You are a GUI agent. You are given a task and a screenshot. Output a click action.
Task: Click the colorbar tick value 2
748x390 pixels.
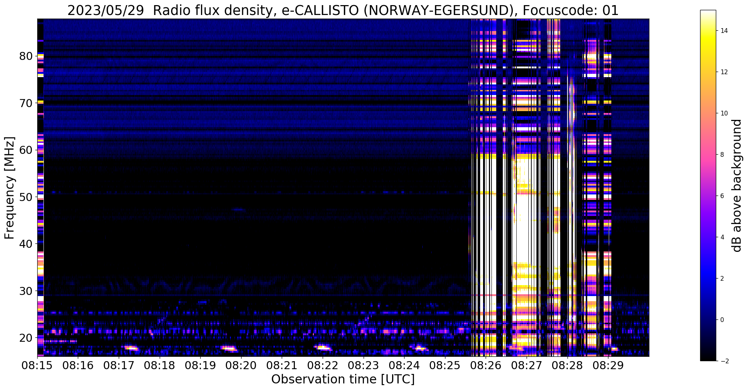[x=722, y=279]
